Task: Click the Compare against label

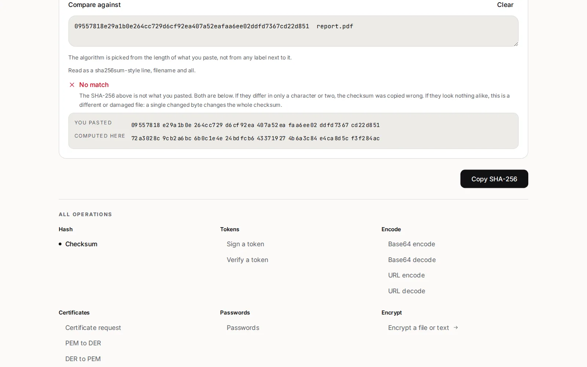Action: coord(94,5)
